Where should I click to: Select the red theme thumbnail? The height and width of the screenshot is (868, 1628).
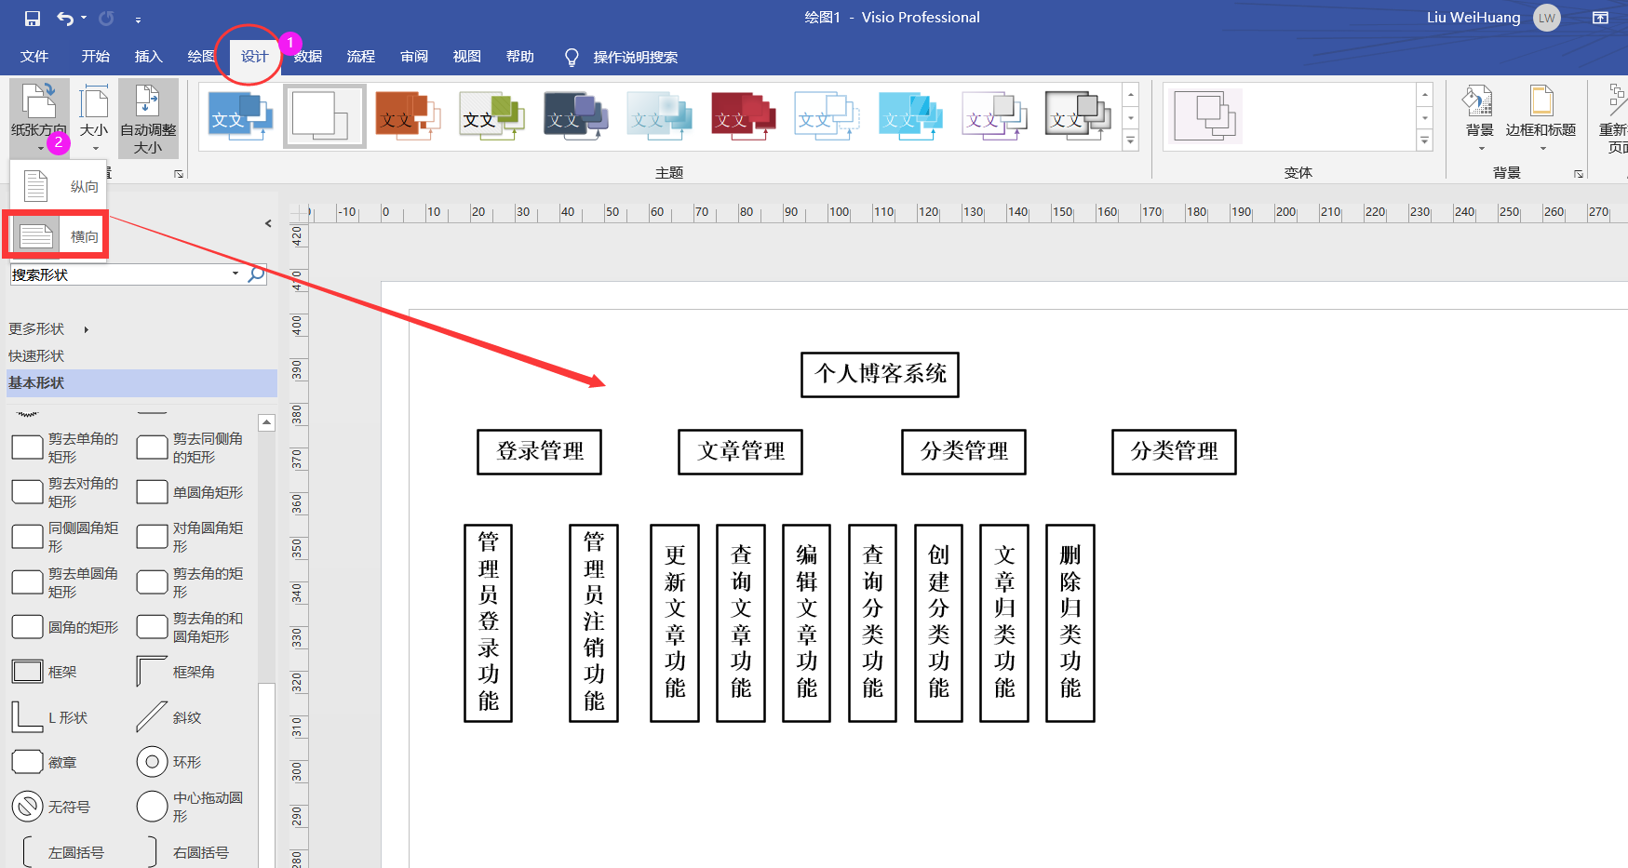pos(743,115)
